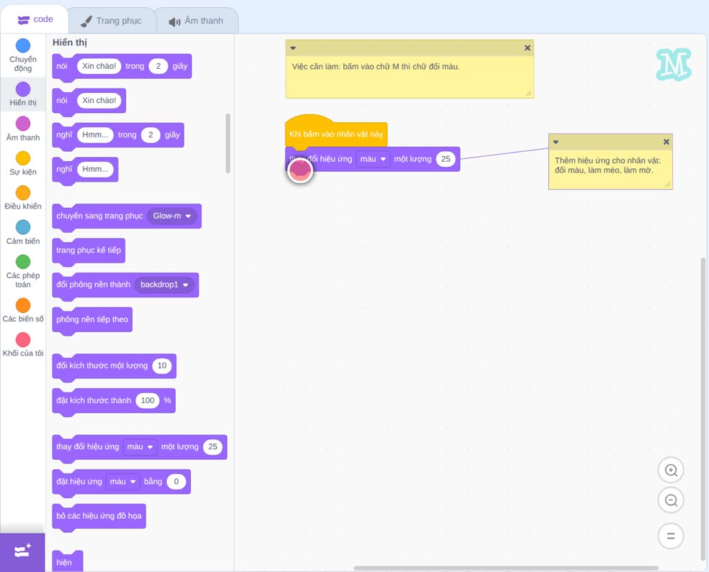Viewport: 709px width, 572px height.
Task: Click the glowing M sprite watermark thumbnail
Action: 674,65
